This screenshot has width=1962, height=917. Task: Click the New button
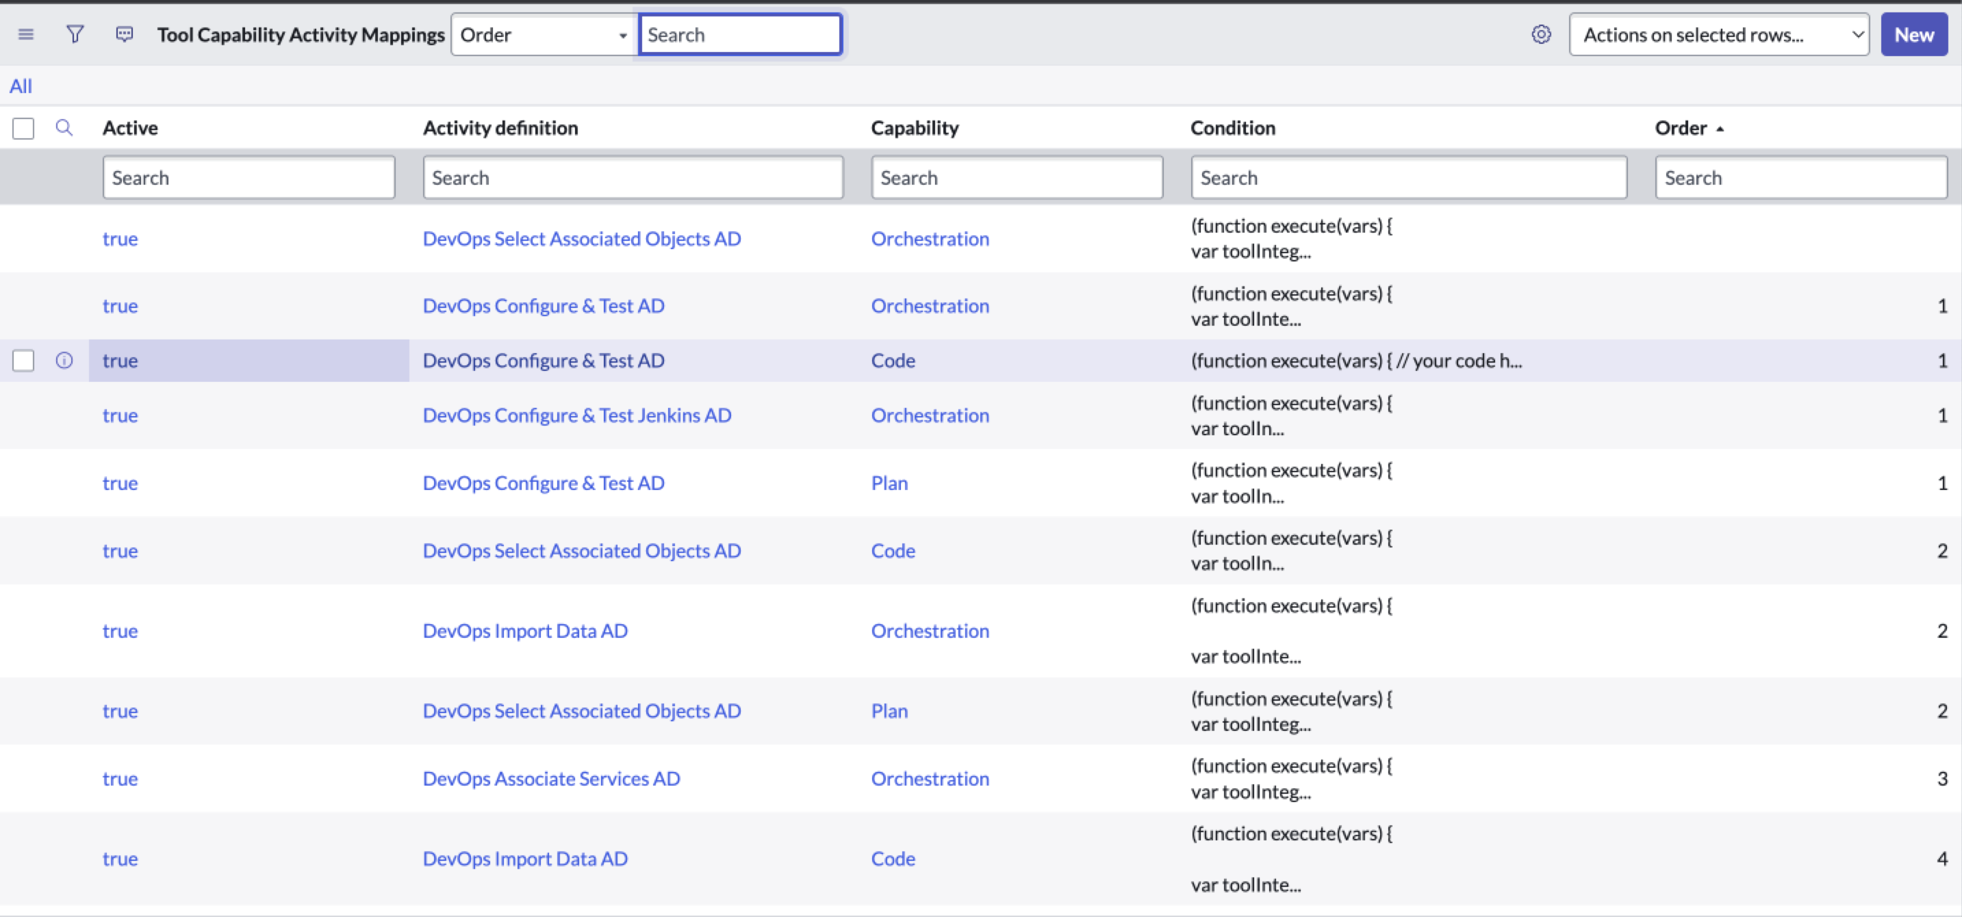click(x=1914, y=34)
